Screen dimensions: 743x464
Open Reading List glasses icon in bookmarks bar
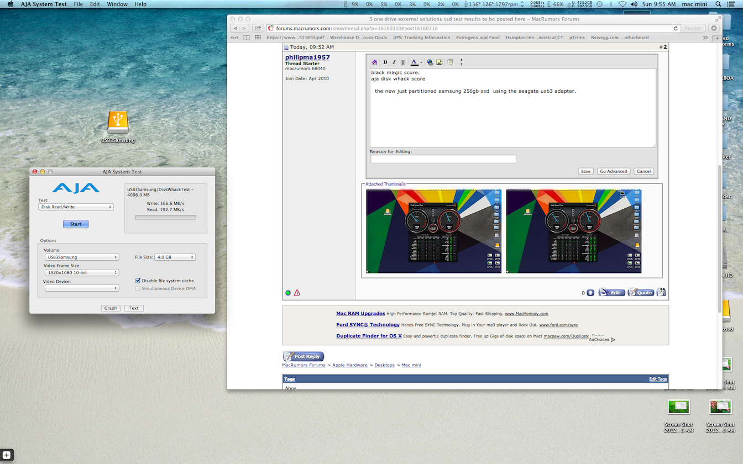pos(234,38)
